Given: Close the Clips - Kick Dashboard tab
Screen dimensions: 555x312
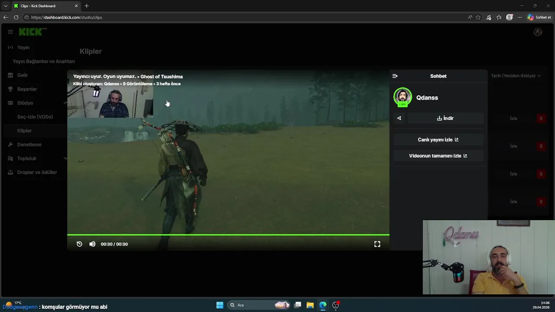Looking at the screenshot, I should pos(76,6).
